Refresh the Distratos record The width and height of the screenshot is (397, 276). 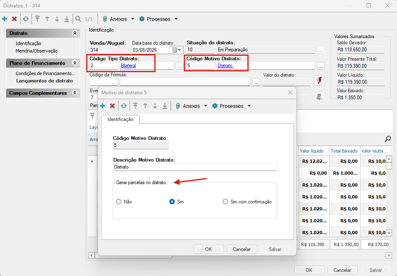tap(26, 19)
